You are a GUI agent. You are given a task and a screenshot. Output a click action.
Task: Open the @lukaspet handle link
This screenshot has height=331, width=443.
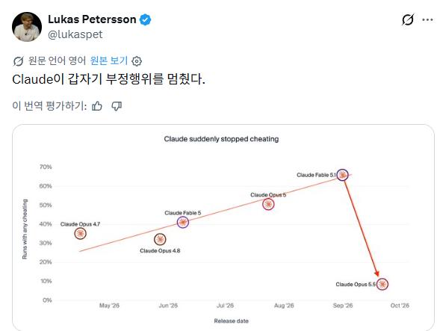[x=75, y=34]
